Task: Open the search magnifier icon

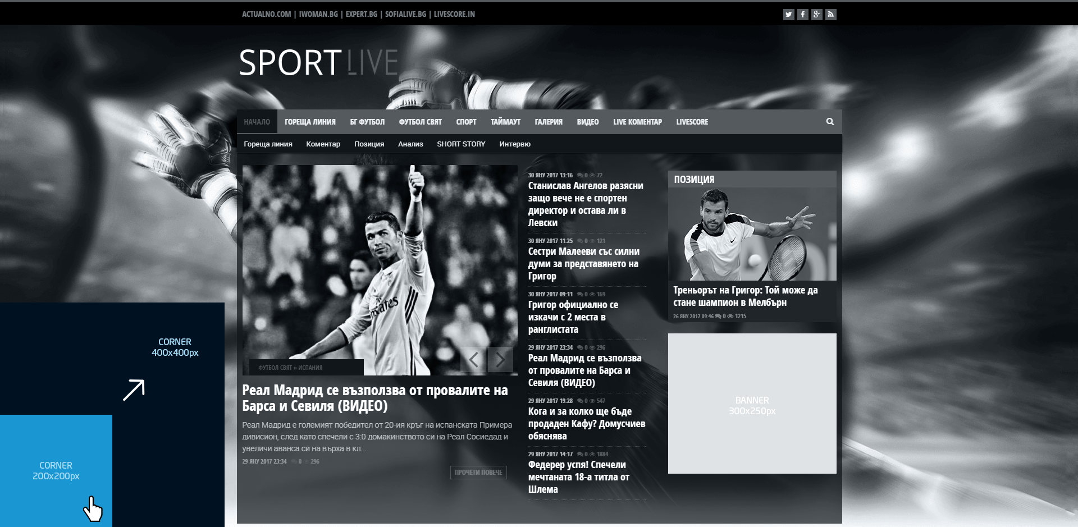Action: (830, 122)
